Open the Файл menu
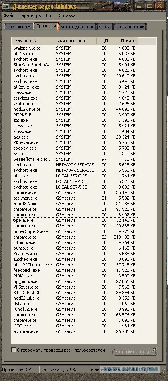The height and width of the screenshot is (381, 168). click(x=9, y=15)
